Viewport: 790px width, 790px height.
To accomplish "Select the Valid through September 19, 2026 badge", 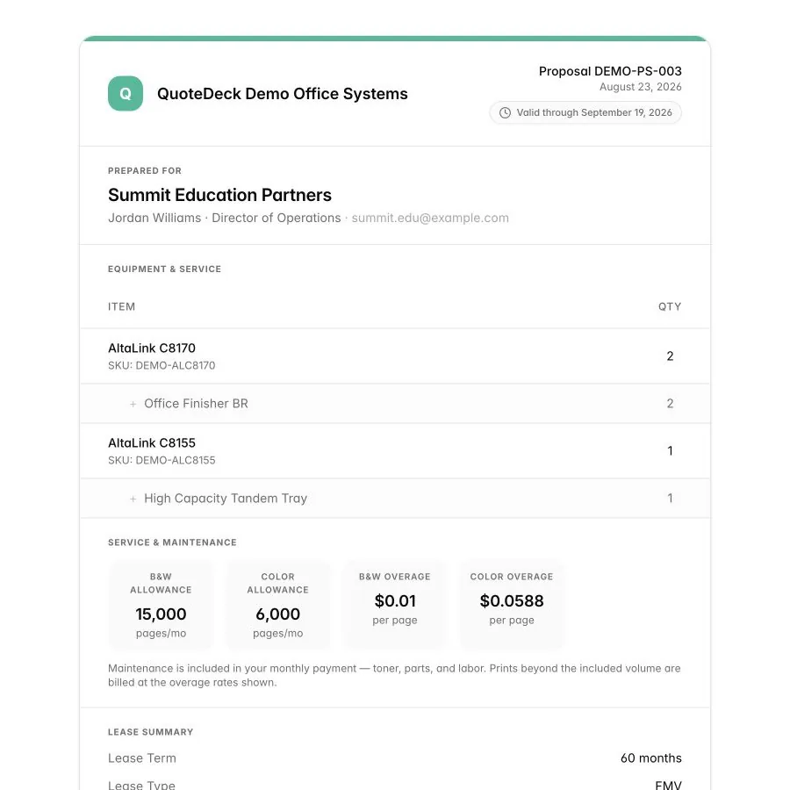I will point(585,113).
